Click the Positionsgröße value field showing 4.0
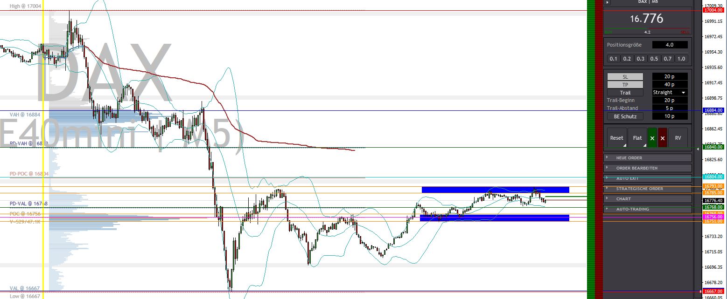 click(670, 45)
